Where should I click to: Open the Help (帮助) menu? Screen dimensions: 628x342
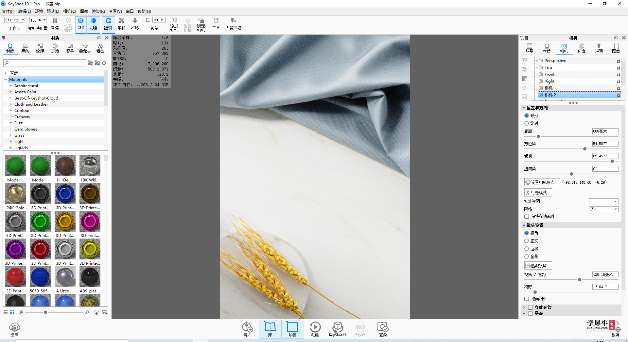point(144,11)
